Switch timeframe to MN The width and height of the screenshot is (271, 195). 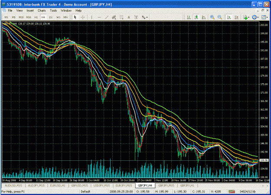(x=65, y=17)
